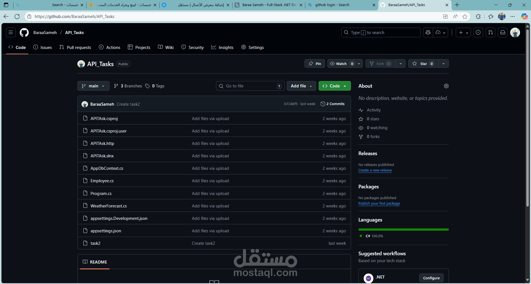Click Publish your first package link

point(379,204)
